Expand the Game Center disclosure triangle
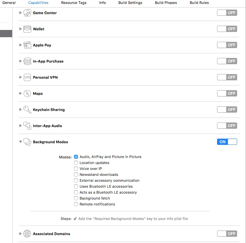This screenshot has width=246, height=243. click(20, 13)
